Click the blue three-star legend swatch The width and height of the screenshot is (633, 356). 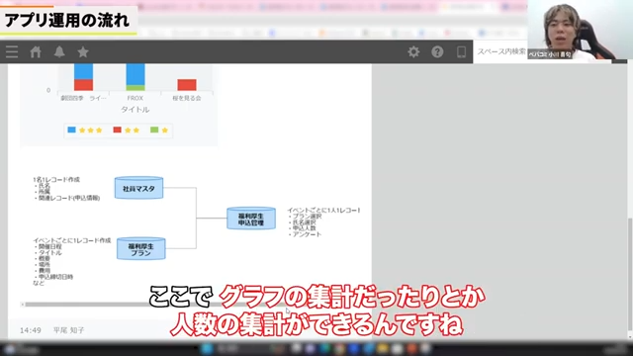pyautogui.click(x=72, y=130)
